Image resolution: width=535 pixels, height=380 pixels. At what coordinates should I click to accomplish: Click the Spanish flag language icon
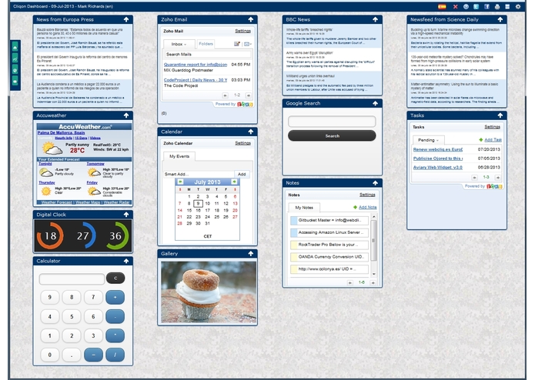442,6
